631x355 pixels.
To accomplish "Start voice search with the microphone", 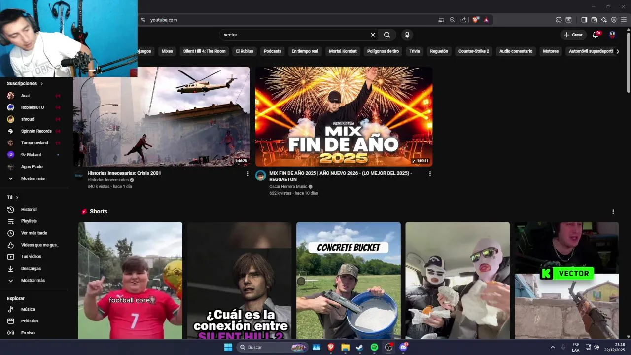I will 407,35.
